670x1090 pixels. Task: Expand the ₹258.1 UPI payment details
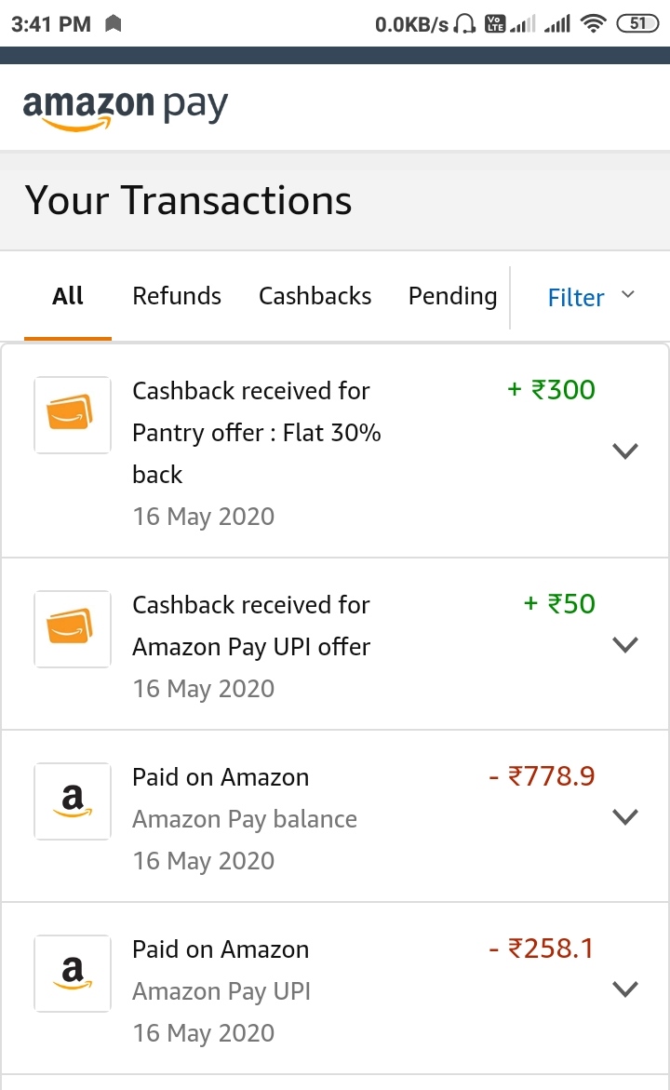click(625, 989)
